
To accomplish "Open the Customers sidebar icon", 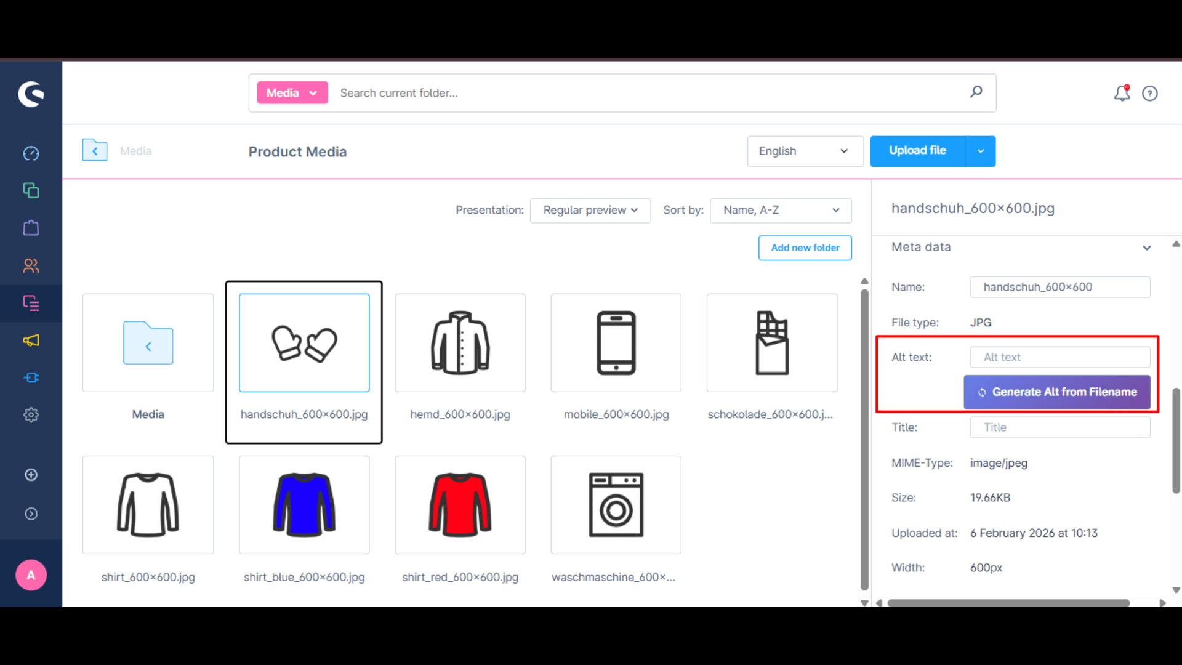I will [x=31, y=265].
